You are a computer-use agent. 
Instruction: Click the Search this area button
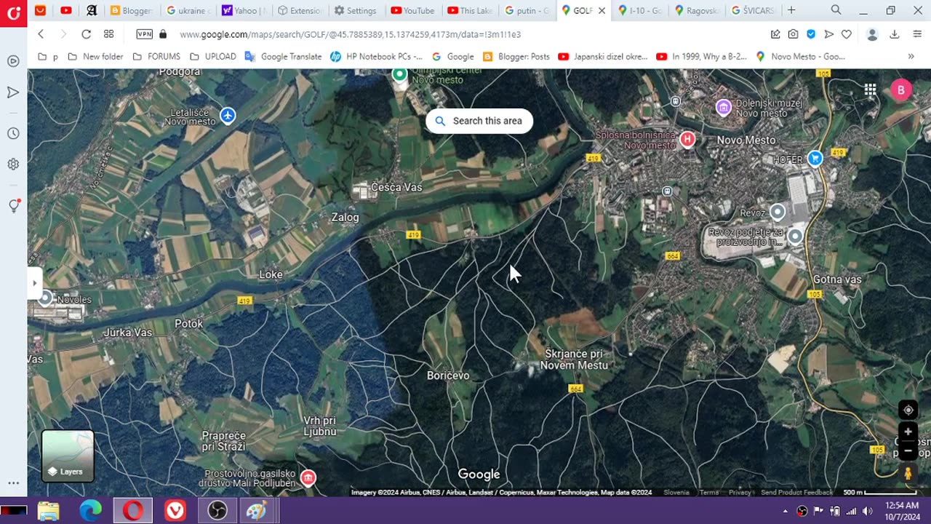(479, 121)
